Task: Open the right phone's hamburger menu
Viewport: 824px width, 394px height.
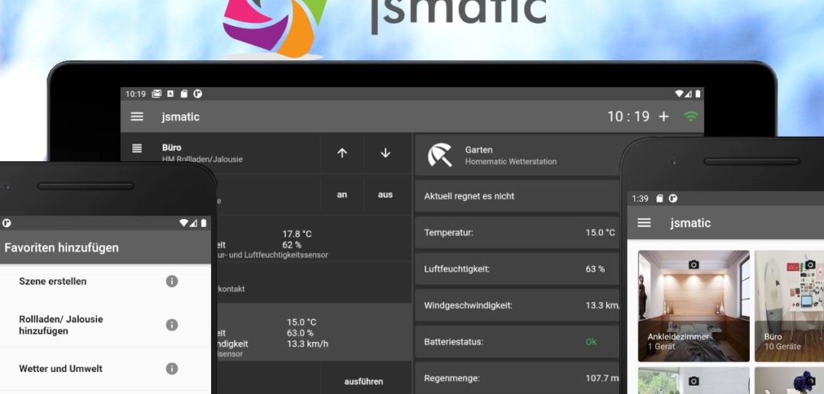Action: click(644, 222)
